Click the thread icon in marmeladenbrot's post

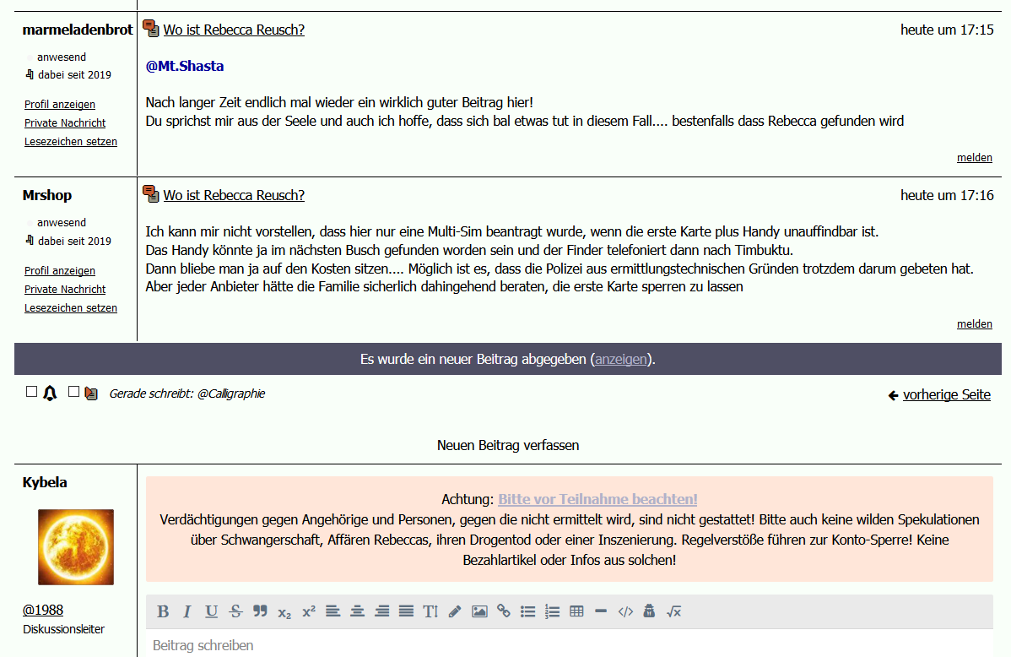pyautogui.click(x=151, y=29)
